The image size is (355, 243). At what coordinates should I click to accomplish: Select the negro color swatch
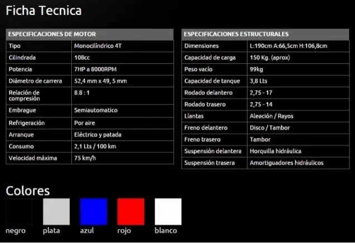coord(19,211)
